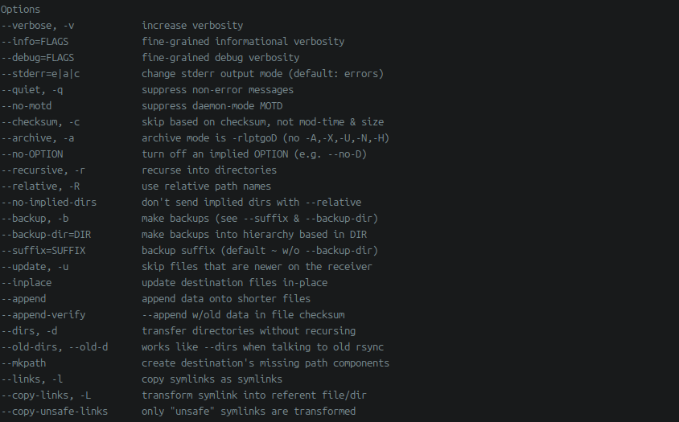This screenshot has height=422, width=679.
Task: Click the --update, -u option
Action: coord(35,267)
